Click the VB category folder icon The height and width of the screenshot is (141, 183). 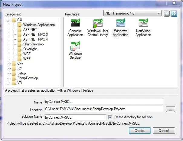(14, 83)
